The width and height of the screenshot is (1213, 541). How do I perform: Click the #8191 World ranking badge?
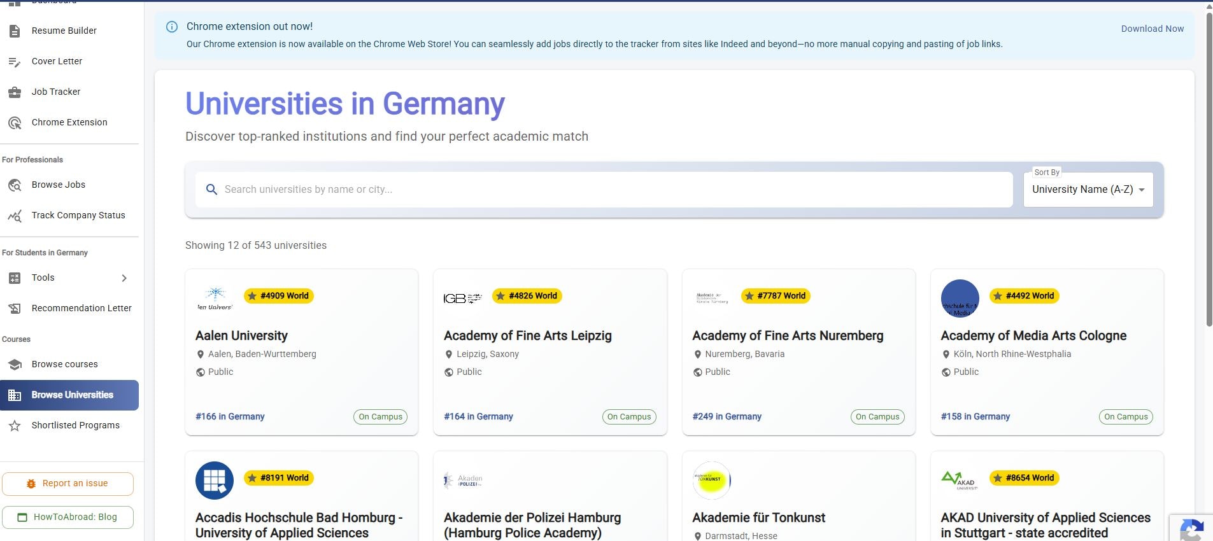[279, 478]
